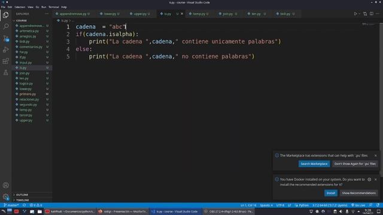
Task: Open More Actions in the editor toolbar
Action: 378,14
